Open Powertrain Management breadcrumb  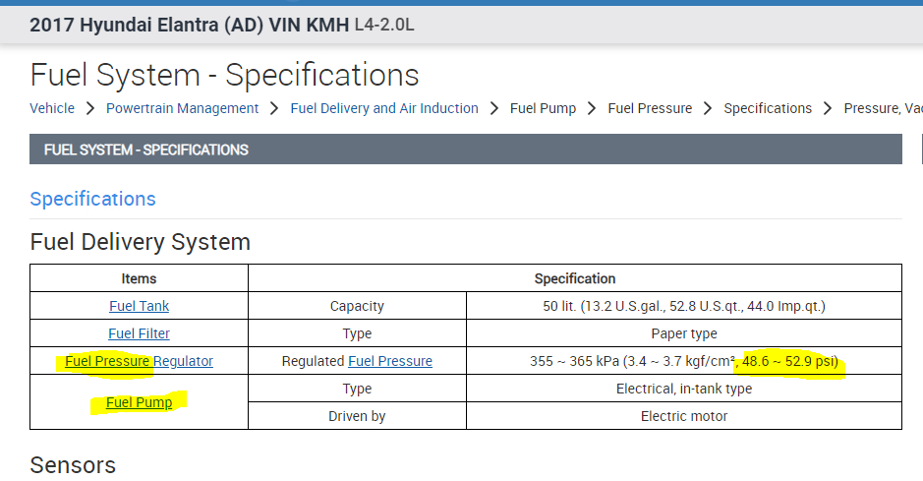[x=182, y=108]
